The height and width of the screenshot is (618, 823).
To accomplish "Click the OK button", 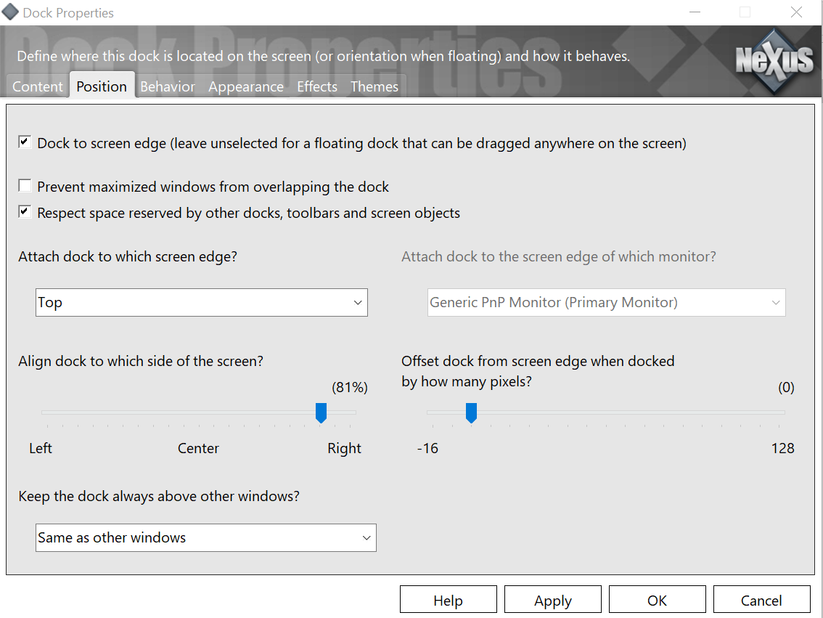I will pos(657,601).
